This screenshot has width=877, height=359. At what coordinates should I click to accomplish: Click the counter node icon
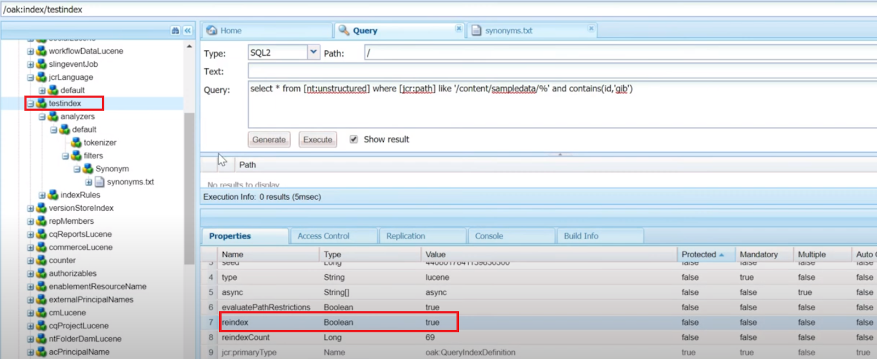41,260
